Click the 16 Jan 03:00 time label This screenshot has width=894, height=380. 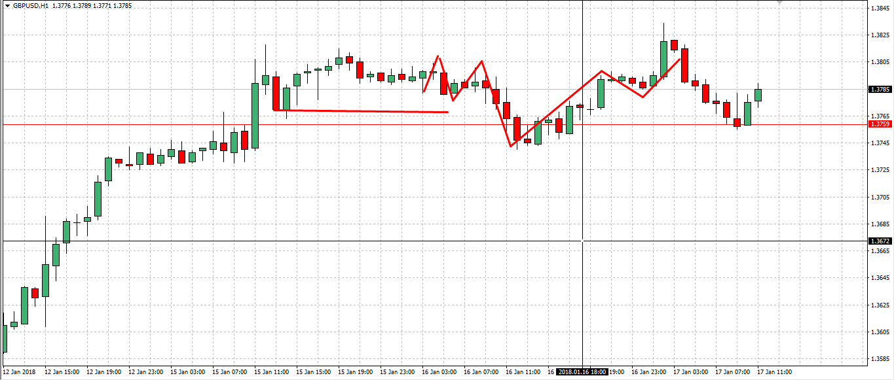(439, 371)
